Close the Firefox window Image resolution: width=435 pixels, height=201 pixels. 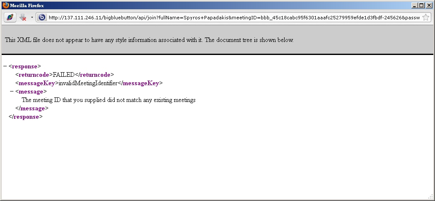pyautogui.click(x=428, y=5)
